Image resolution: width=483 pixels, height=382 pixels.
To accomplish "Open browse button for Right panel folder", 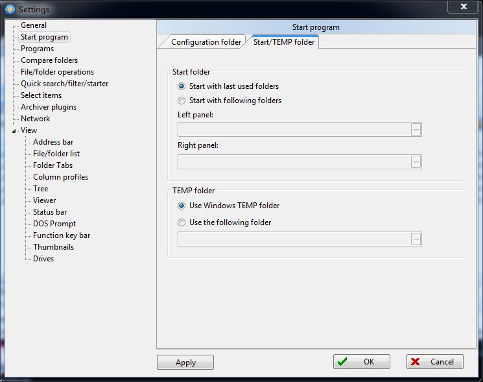I will click(416, 162).
